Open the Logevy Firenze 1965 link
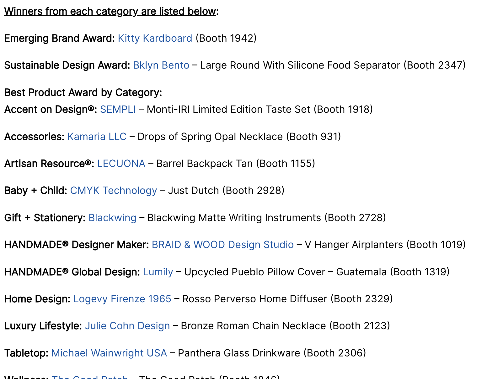 [x=122, y=299]
